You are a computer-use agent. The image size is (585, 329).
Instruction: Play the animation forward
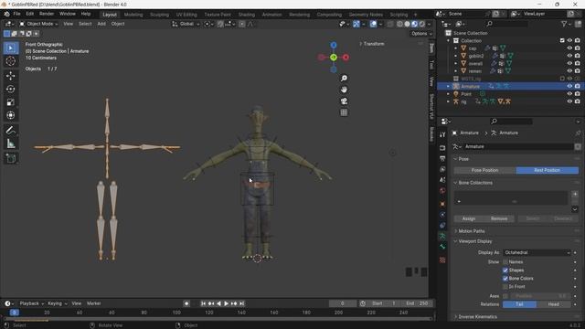pyautogui.click(x=226, y=303)
